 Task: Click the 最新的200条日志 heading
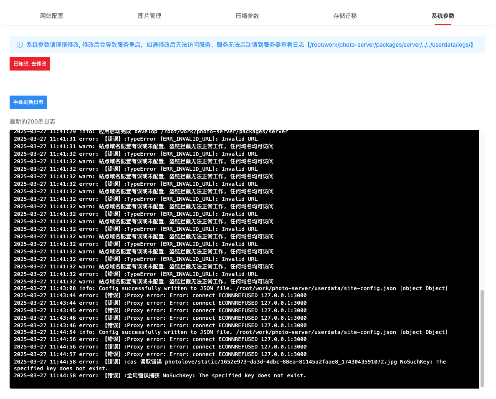point(33,121)
